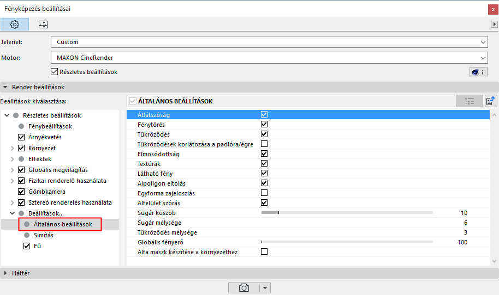Expand Fizikai renderelő használata node
The width and height of the screenshot is (499, 295).
pos(12,181)
